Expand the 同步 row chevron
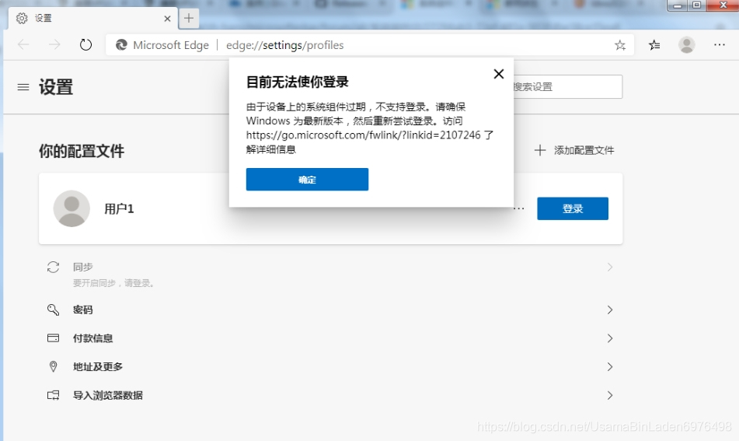 pyautogui.click(x=610, y=268)
